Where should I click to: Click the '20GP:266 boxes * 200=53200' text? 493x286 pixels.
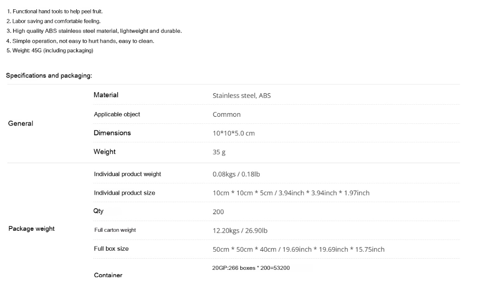251,268
